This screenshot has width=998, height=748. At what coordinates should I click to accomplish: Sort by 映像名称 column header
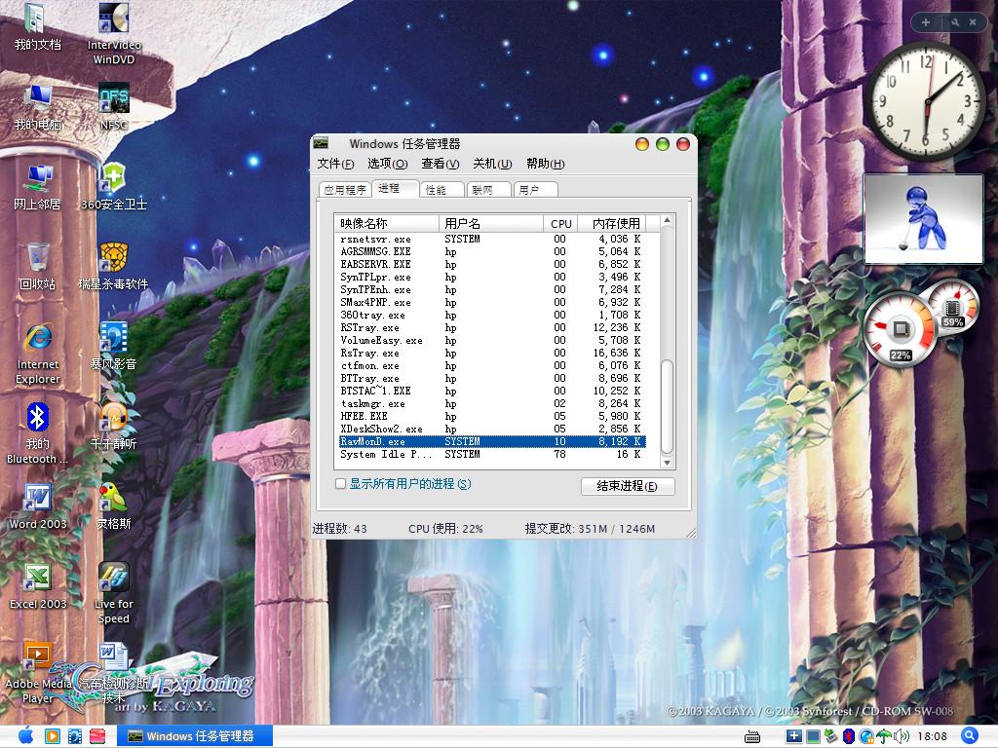click(387, 223)
